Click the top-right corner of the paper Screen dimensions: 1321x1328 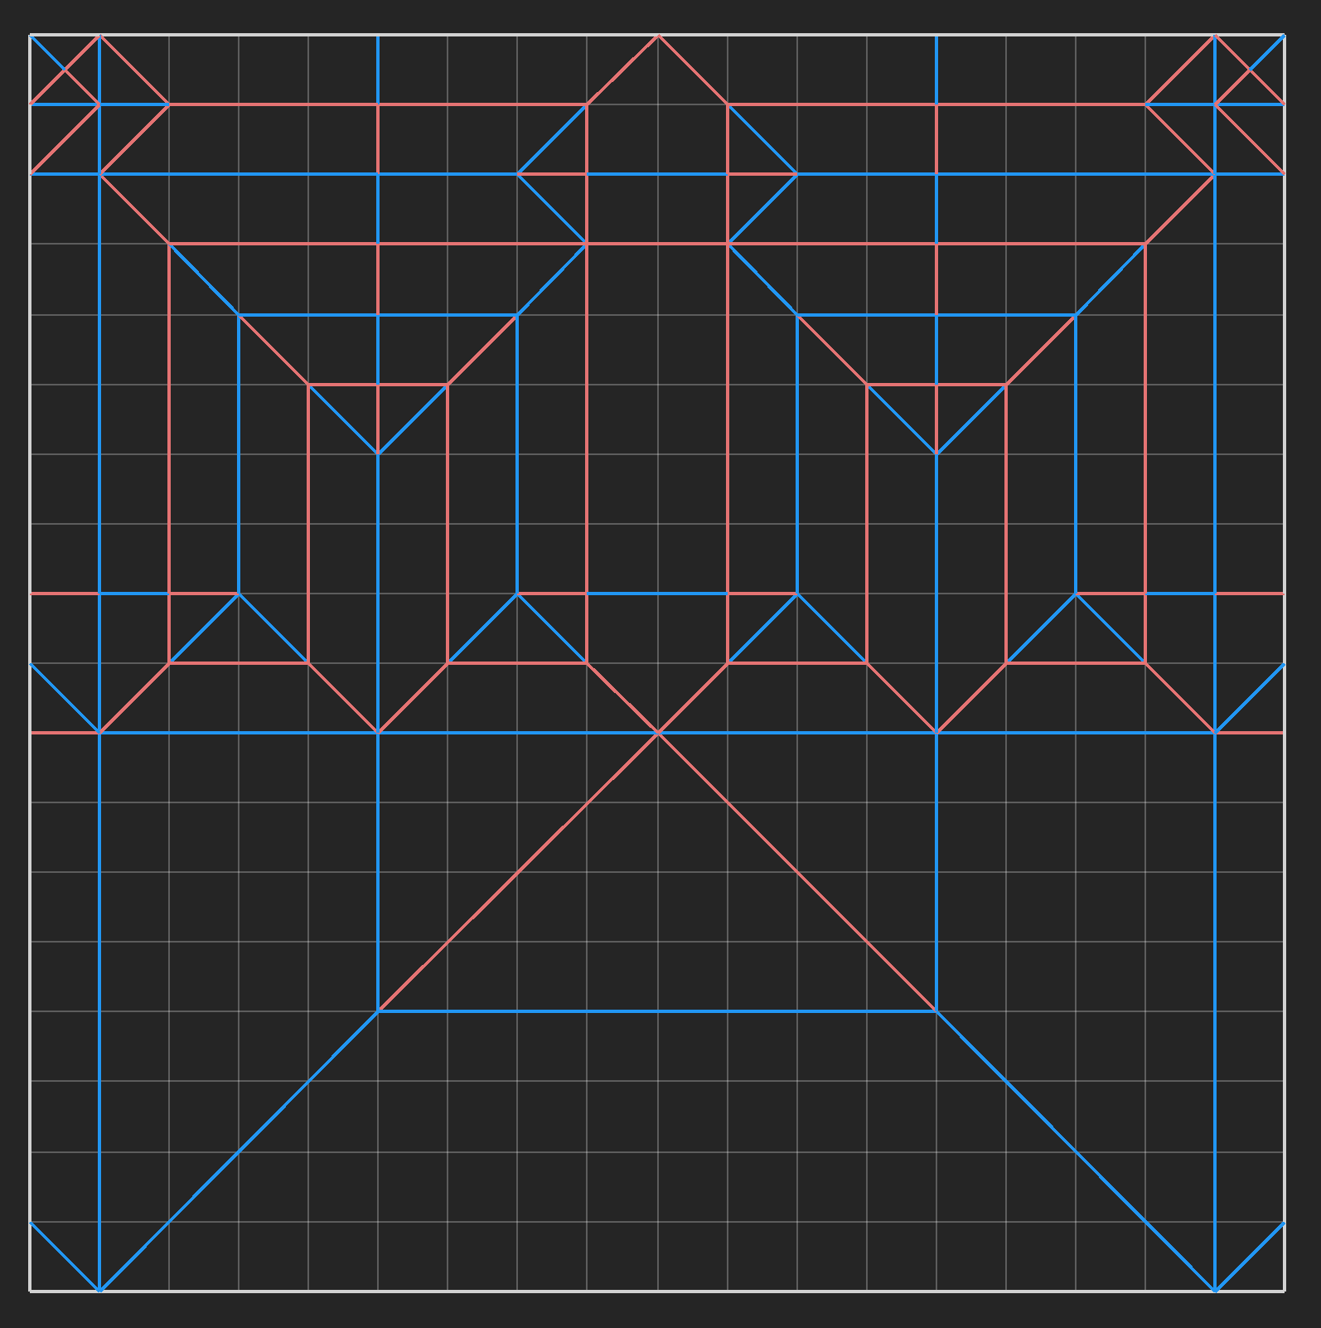(x=1284, y=36)
